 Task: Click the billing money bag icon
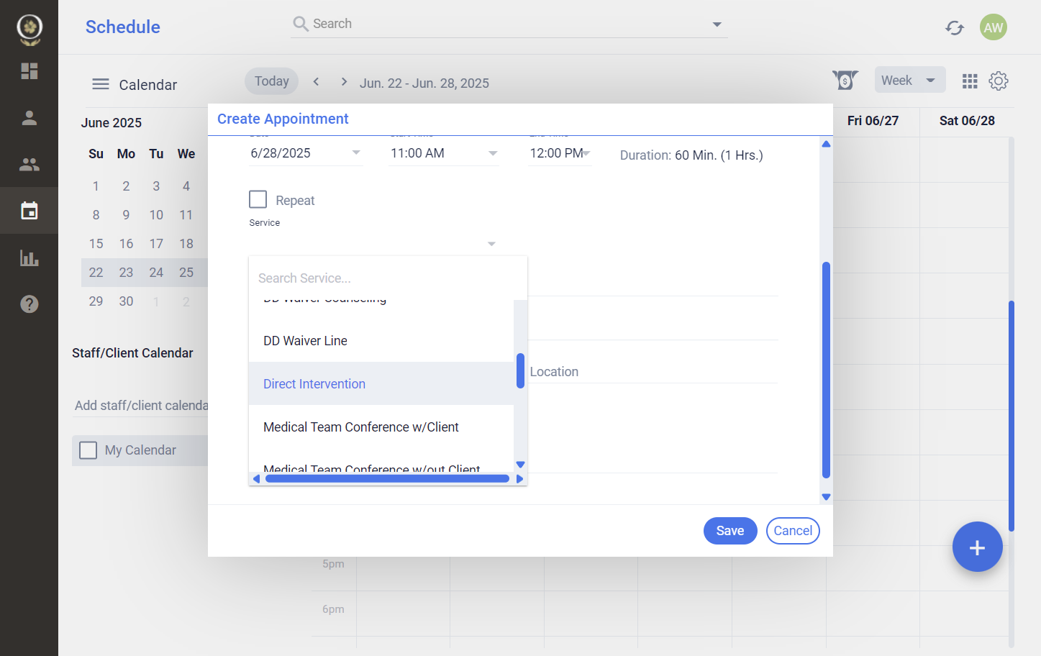tap(845, 80)
